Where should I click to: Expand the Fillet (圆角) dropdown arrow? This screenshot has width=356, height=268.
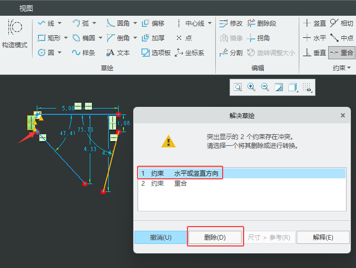(135, 23)
